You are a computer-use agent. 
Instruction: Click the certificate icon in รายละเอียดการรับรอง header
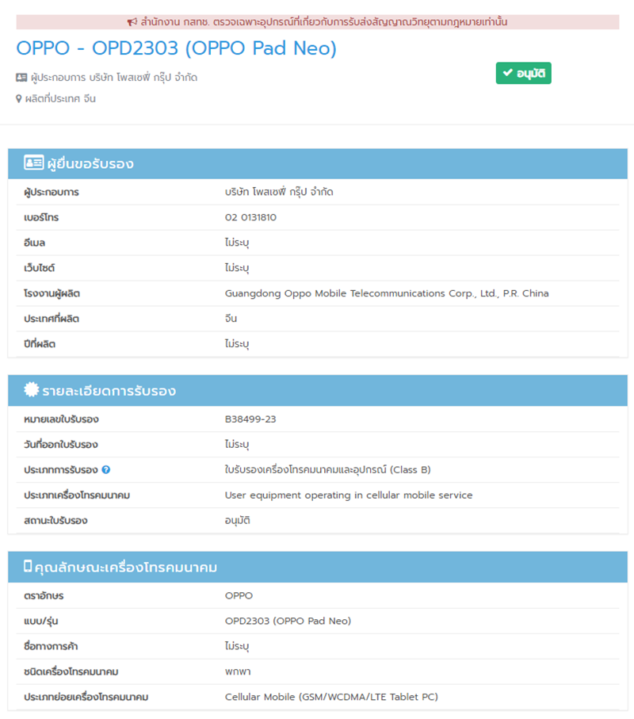click(x=32, y=390)
